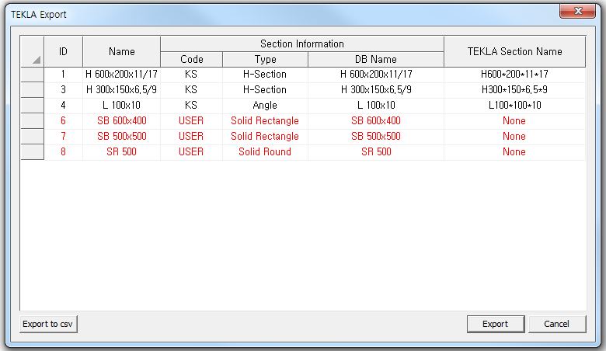Select row header for ID 4

tap(32, 106)
